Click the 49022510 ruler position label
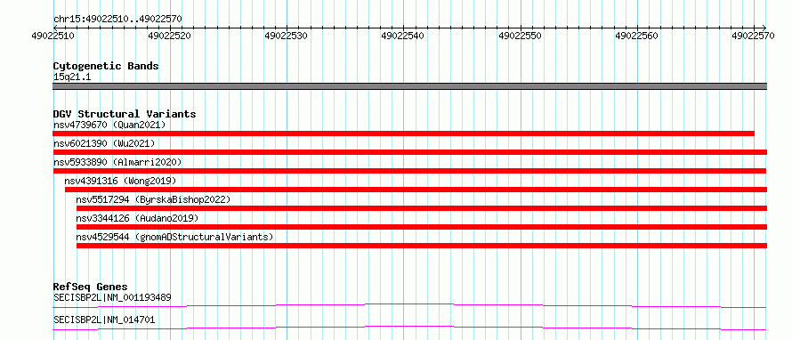The height and width of the screenshot is (340, 792). coord(53,36)
